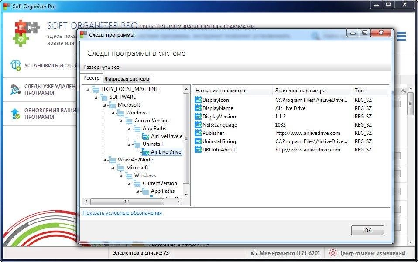Click the traces of removed programs magnifier icon

[15, 90]
